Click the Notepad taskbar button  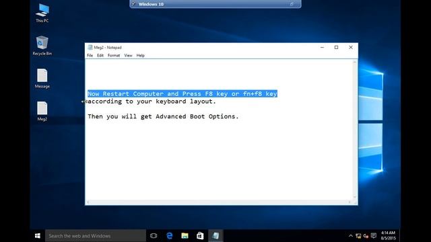coord(215,236)
